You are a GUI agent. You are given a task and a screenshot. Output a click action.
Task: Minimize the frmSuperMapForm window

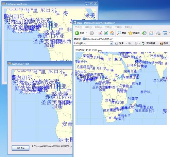point(87,4)
